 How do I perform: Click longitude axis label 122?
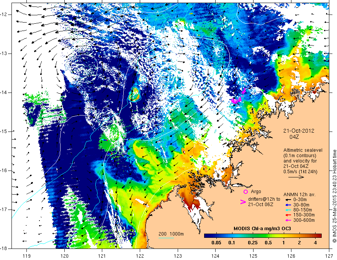click(x=140, y=256)
